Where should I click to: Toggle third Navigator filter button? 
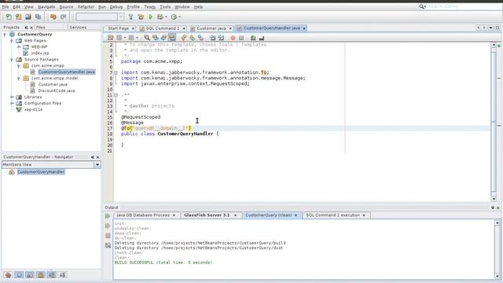point(30,275)
